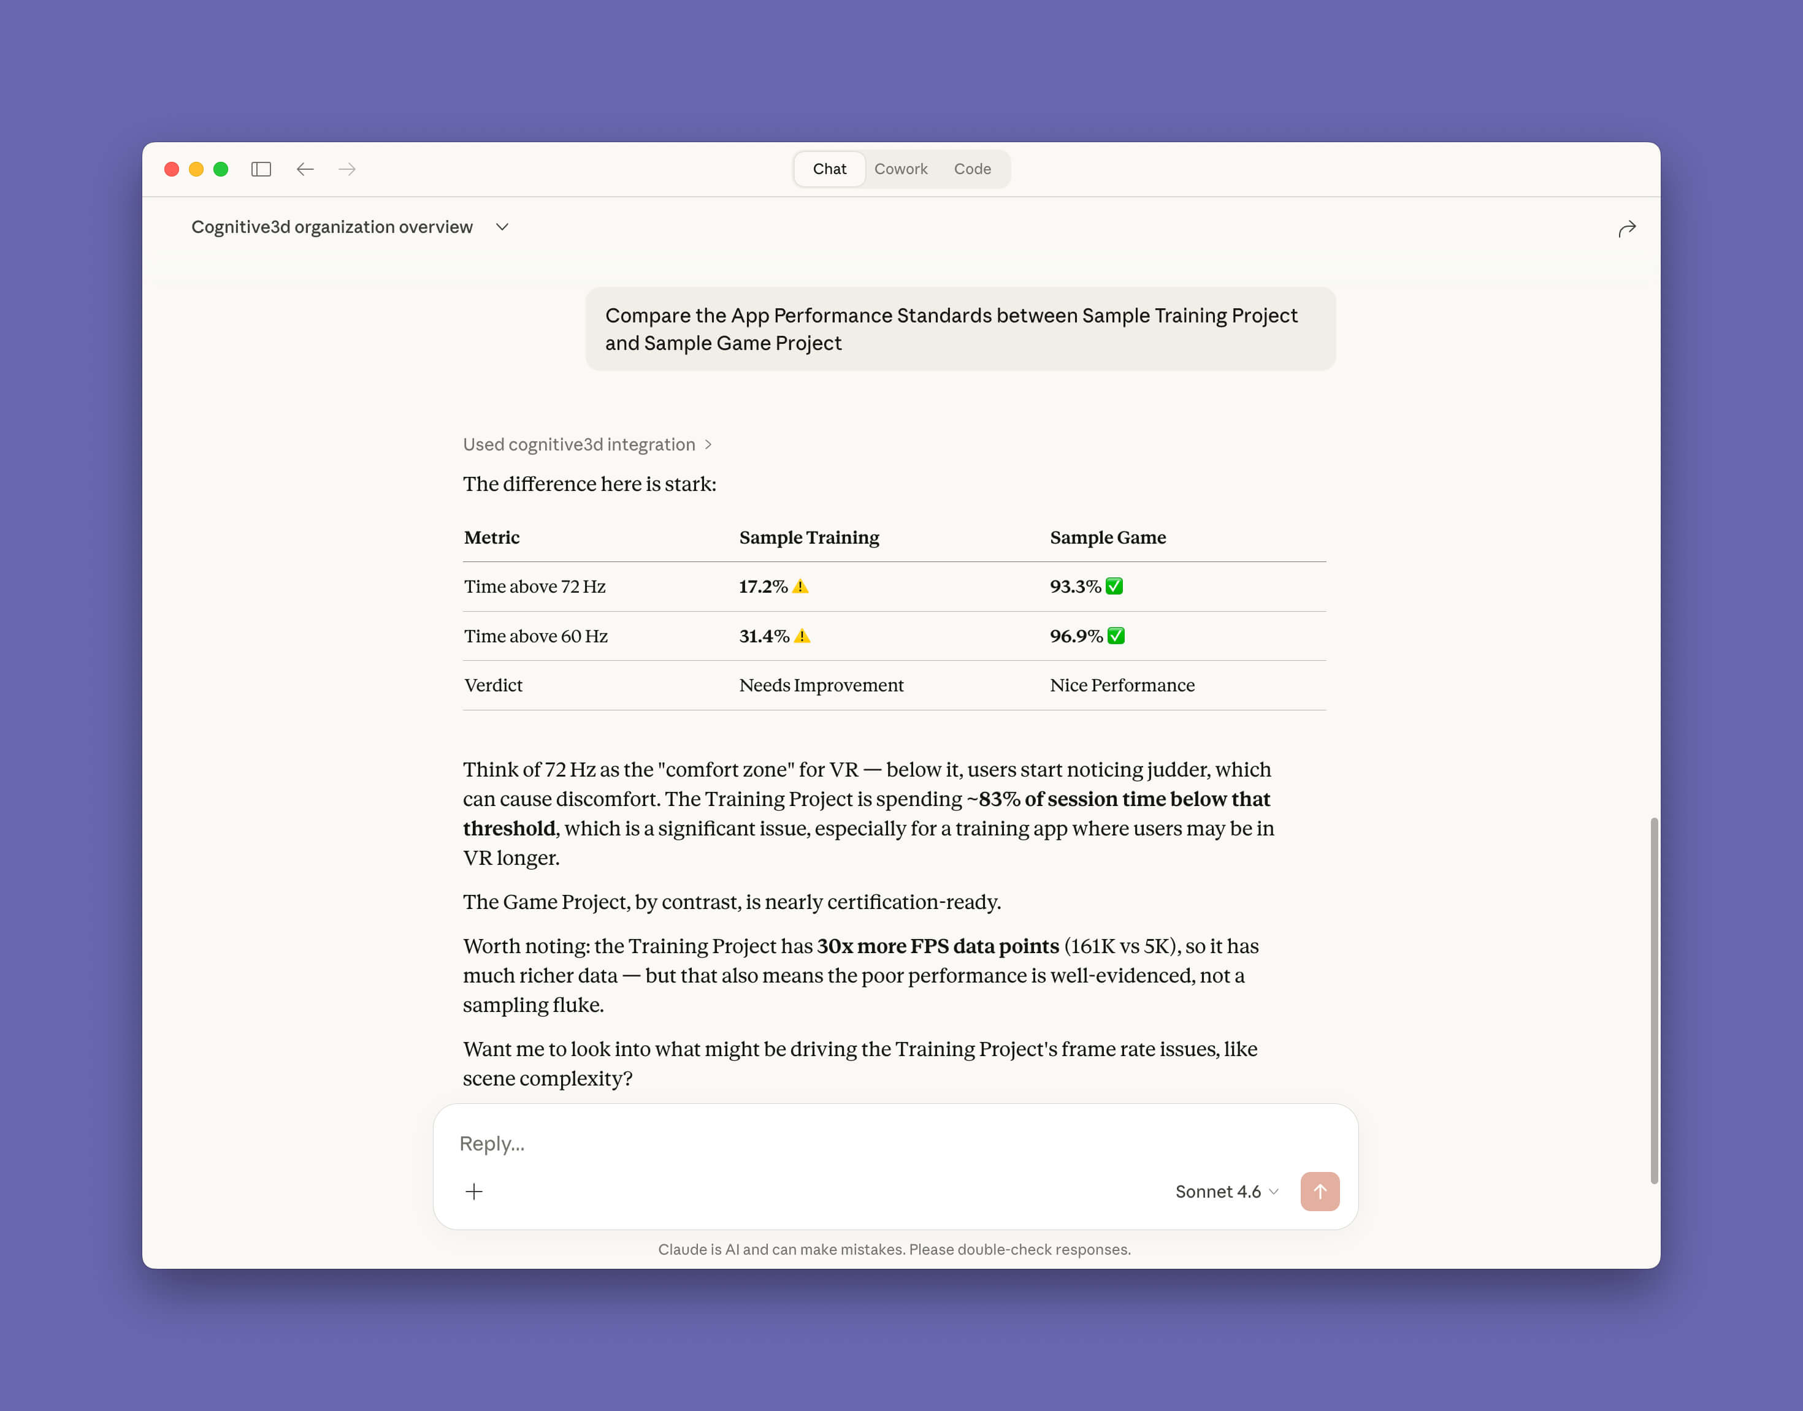Screen dimensions: 1803x1411
Task: Switch to the Code tab
Action: [x=972, y=169]
